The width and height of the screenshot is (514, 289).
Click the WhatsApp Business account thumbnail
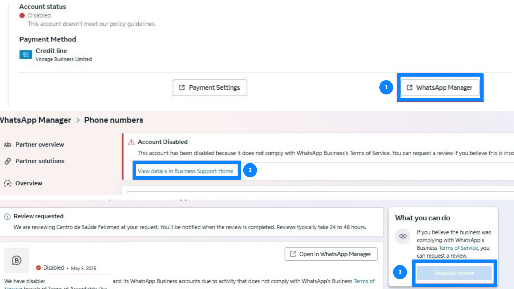tap(17, 260)
